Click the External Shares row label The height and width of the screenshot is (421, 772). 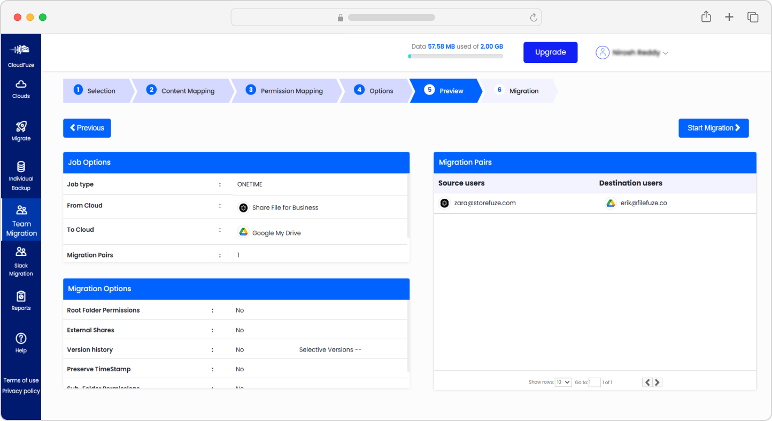tap(90, 330)
